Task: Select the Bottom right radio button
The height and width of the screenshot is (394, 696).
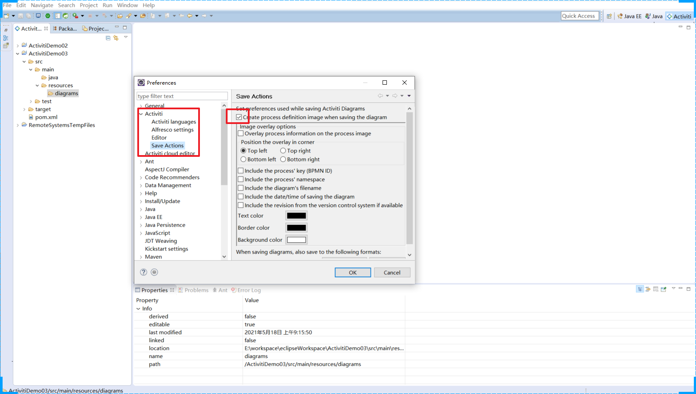Action: (283, 159)
